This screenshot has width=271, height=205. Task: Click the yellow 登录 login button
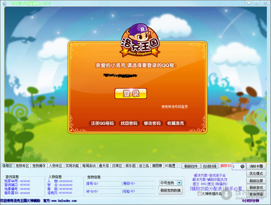point(131,93)
